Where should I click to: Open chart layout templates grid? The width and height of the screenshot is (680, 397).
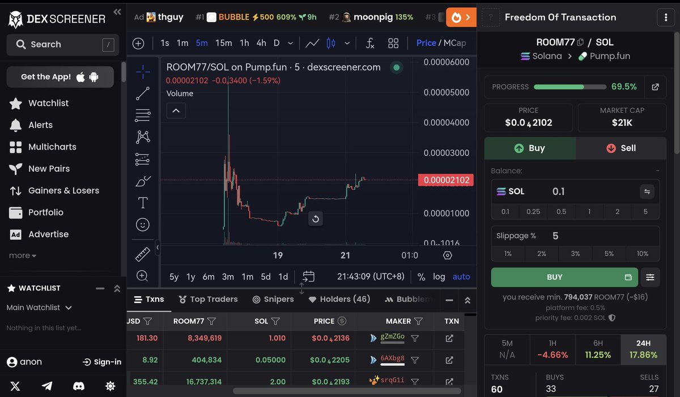point(393,43)
